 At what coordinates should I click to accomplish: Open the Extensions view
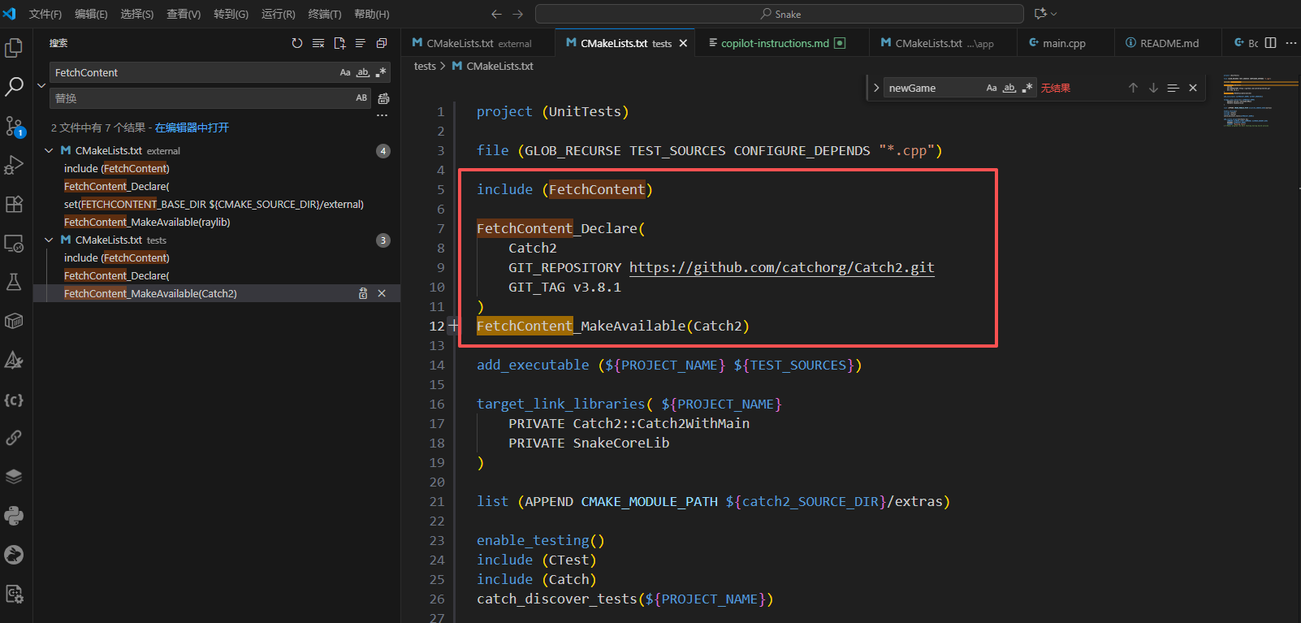pos(14,204)
